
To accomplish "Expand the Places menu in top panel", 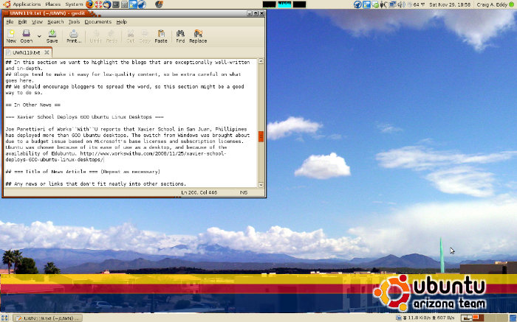I will tap(52, 4).
